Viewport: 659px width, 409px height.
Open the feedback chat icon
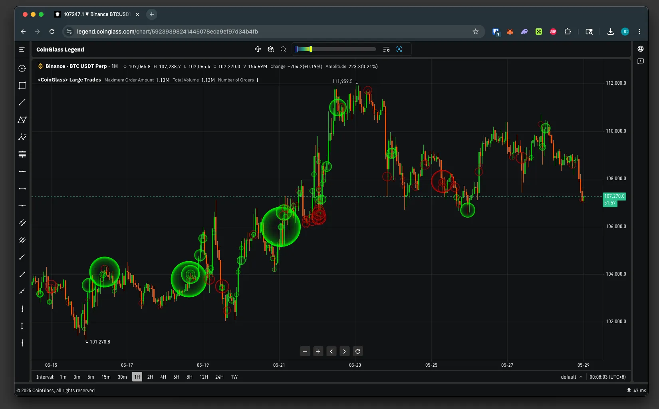[x=641, y=62]
